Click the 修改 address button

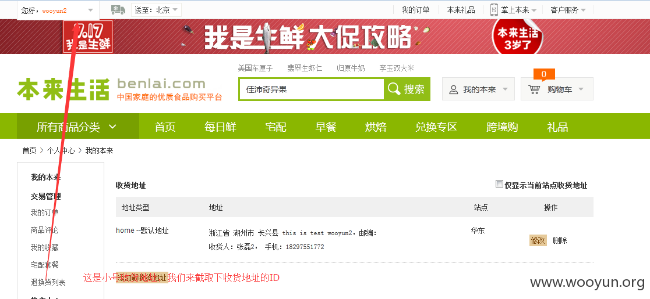[538, 240]
